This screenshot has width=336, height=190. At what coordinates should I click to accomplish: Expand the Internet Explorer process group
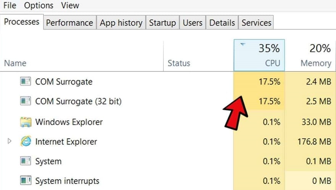click(10, 141)
